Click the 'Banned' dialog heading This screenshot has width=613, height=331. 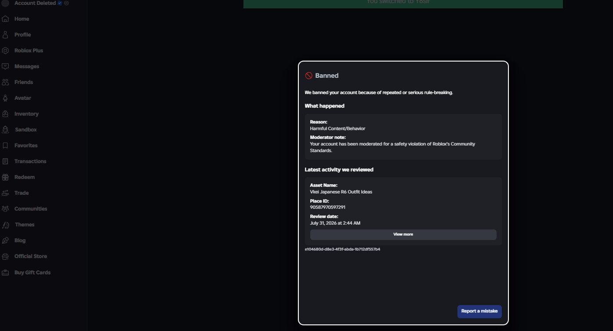(x=327, y=76)
